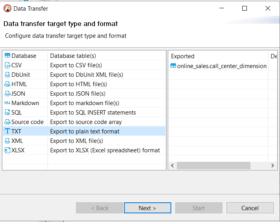Select 'Database table(s)' description
This screenshot has width=280, height=222.
pyautogui.click(x=73, y=56)
